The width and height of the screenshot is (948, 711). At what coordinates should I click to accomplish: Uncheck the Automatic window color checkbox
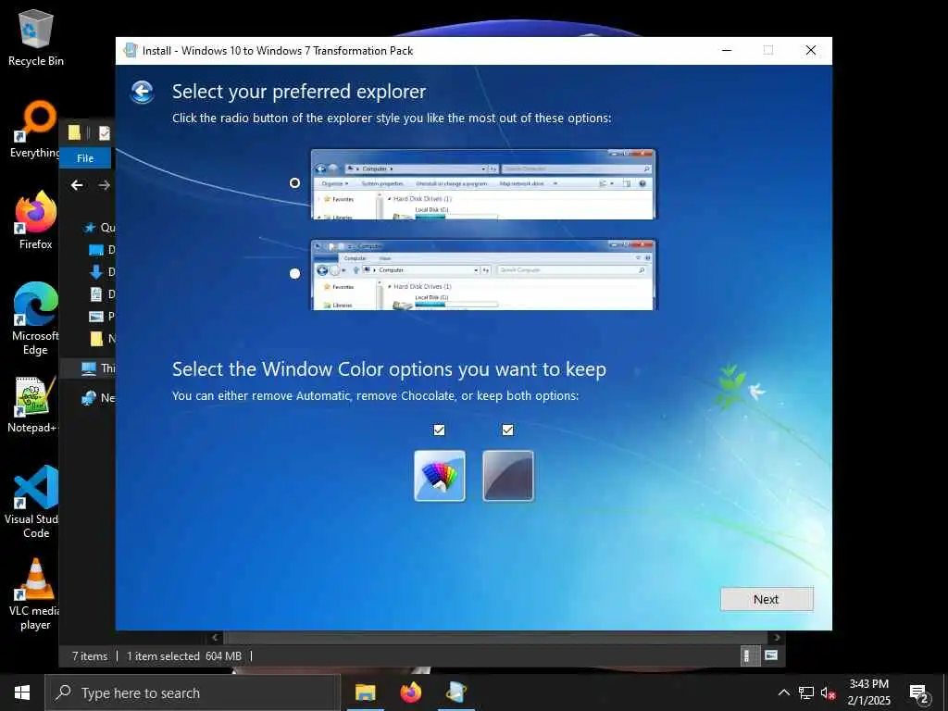pos(439,430)
